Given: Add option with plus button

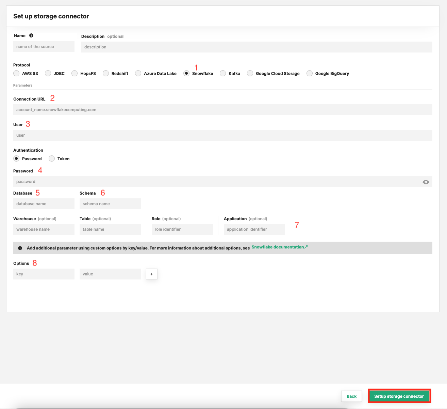Looking at the screenshot, I should (152, 274).
